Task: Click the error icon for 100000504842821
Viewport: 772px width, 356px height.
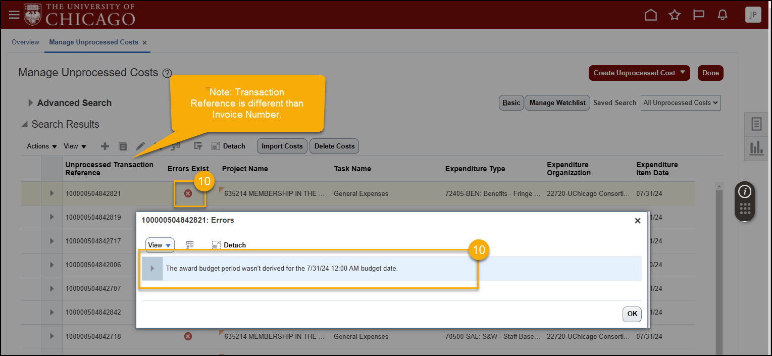Action: point(188,193)
